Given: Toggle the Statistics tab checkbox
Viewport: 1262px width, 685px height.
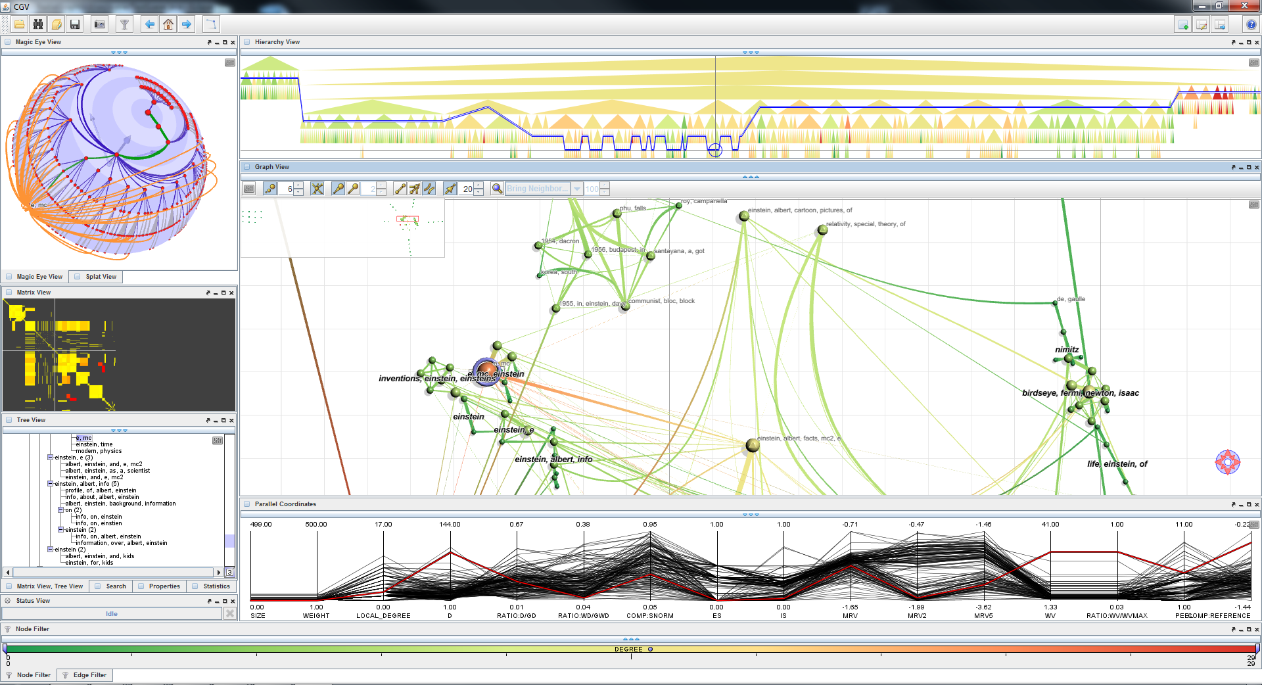Looking at the screenshot, I should [x=195, y=586].
